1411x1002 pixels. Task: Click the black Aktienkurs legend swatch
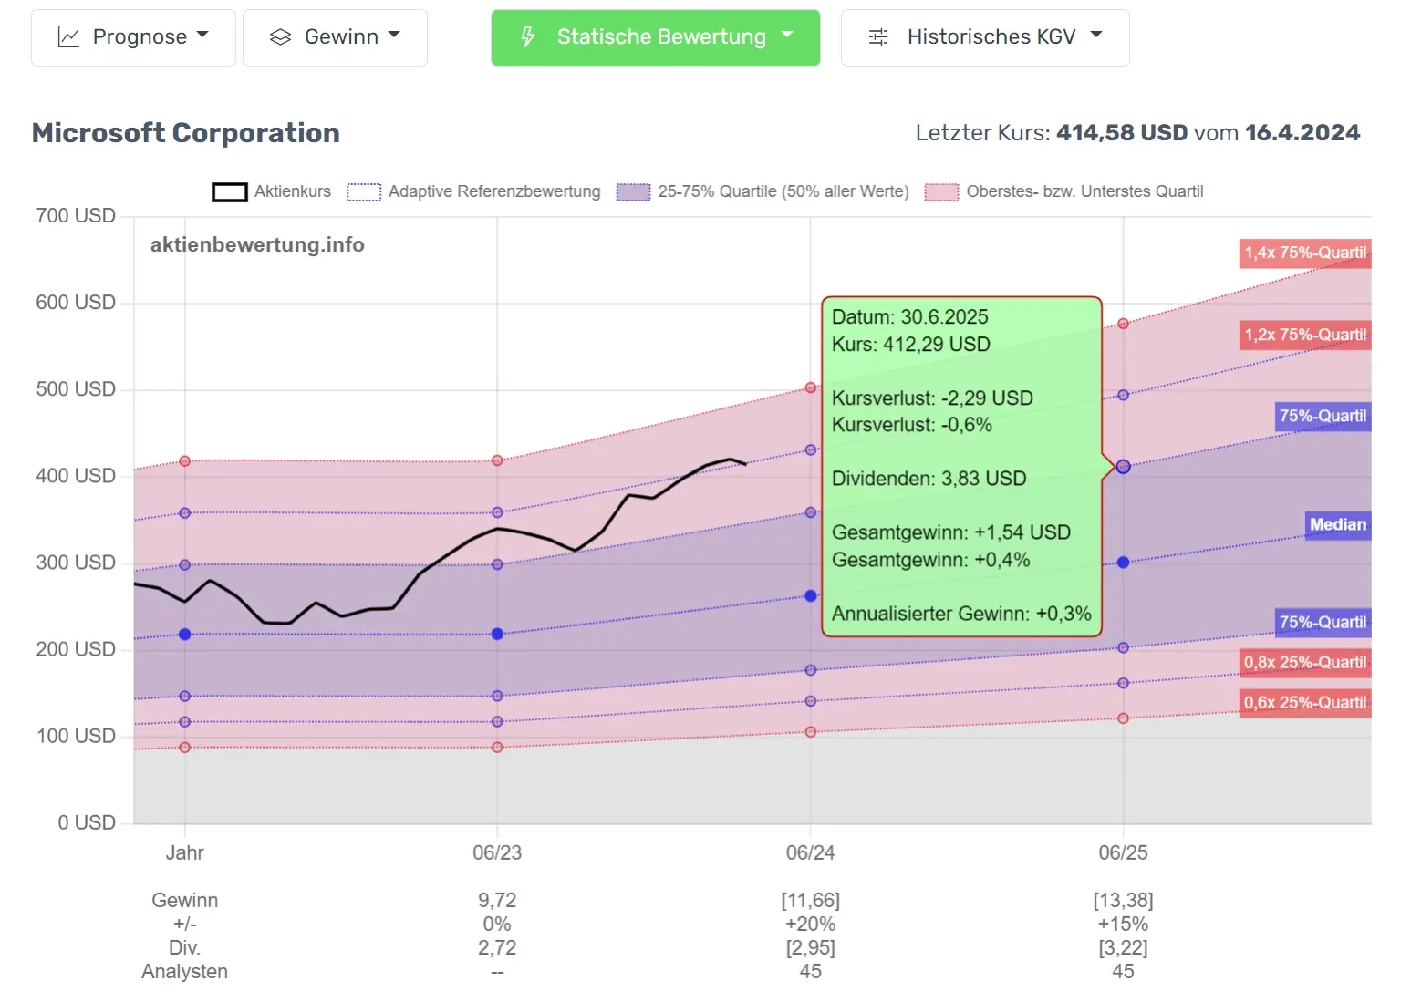tap(230, 192)
